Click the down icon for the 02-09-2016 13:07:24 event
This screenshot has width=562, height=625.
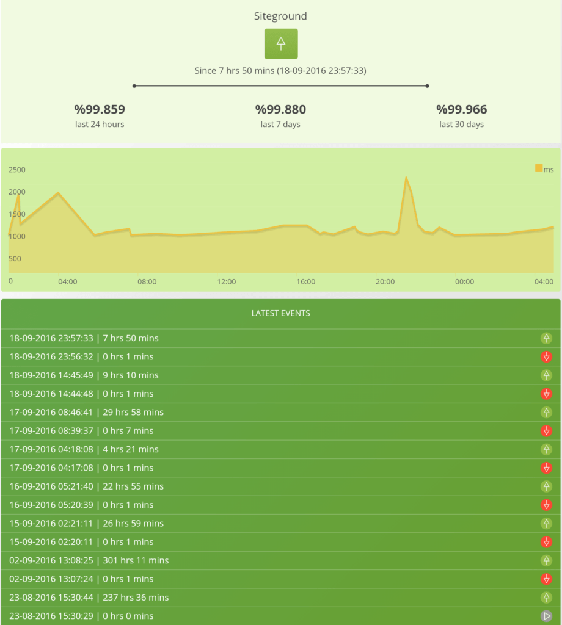(547, 579)
